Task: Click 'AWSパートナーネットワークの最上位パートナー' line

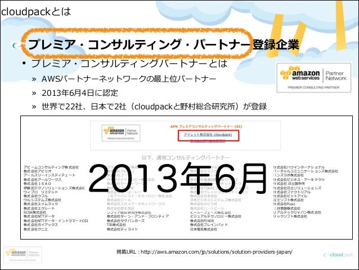Action: pyautogui.click(x=129, y=79)
